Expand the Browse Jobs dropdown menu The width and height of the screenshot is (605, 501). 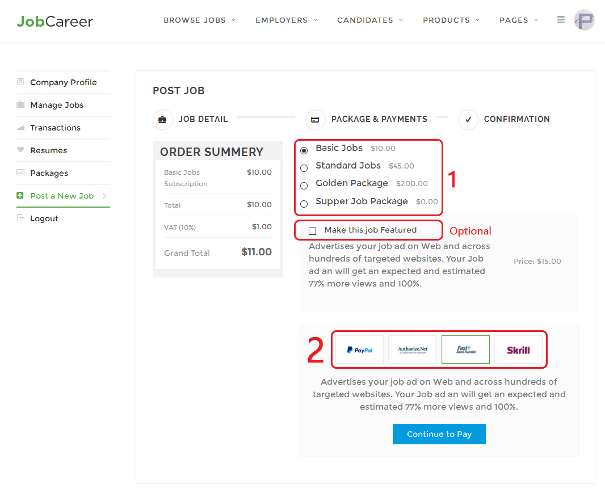pyautogui.click(x=199, y=20)
